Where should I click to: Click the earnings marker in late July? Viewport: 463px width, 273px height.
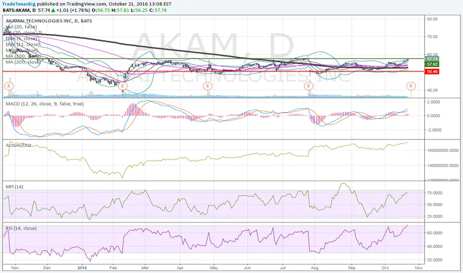coord(309,86)
